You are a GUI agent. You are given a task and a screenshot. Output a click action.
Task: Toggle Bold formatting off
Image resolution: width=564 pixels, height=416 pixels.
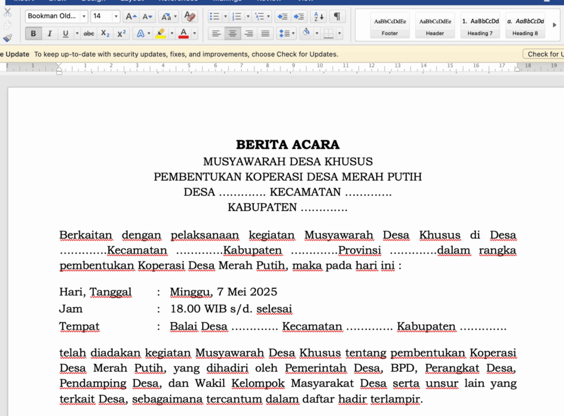pyautogui.click(x=33, y=34)
